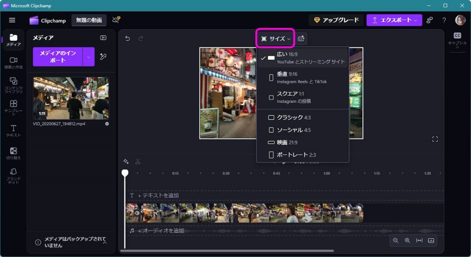The image size is (471, 257).
Task: Open the コンテンツライブラリ sidebar tab
Action: click(x=13, y=85)
